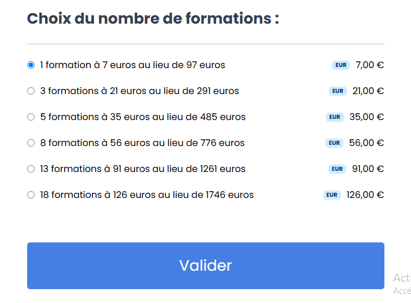
Task: Choose the 18 formations radio button
Action: [31, 195]
